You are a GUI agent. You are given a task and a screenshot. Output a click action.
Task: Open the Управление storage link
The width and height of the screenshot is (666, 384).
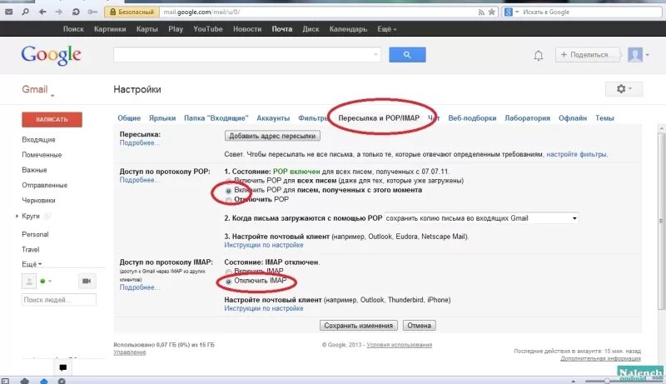[130, 352]
